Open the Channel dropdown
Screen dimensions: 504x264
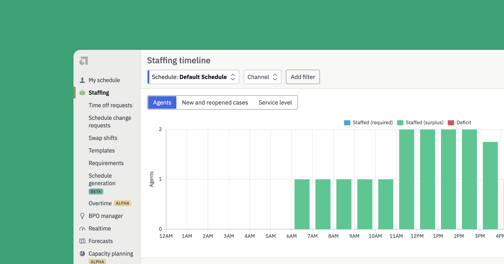(262, 77)
